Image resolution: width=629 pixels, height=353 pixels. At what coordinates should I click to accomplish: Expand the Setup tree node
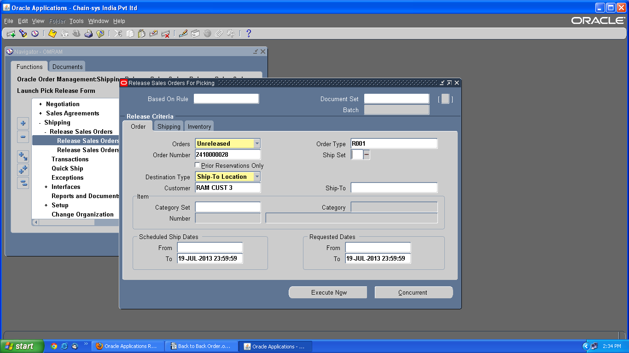tap(46, 205)
